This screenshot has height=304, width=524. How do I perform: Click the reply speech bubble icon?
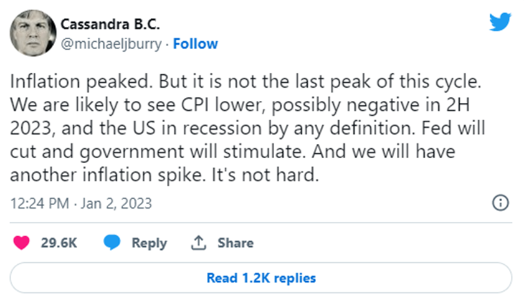(112, 243)
